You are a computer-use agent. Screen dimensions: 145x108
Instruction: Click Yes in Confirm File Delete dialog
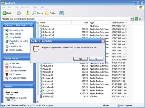[x=80, y=59]
